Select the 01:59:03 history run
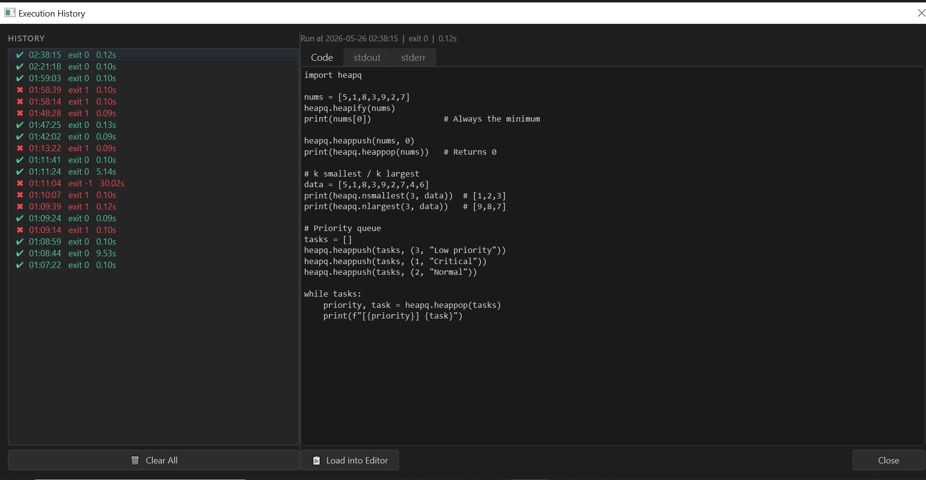 [153, 78]
